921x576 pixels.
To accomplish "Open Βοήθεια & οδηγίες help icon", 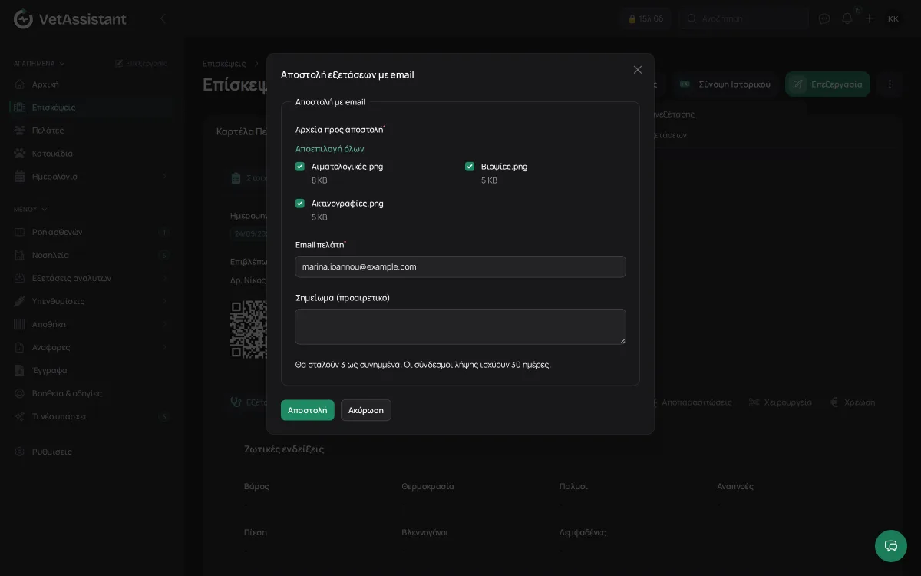I will click(x=19, y=393).
